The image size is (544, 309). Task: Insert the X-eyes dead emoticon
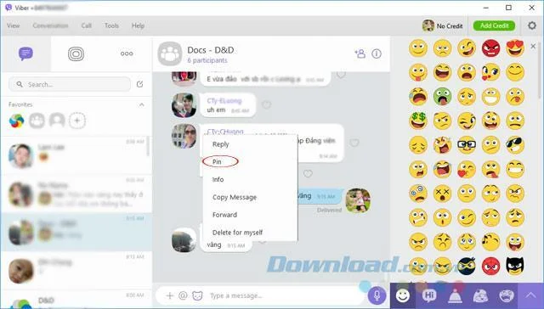point(442,194)
